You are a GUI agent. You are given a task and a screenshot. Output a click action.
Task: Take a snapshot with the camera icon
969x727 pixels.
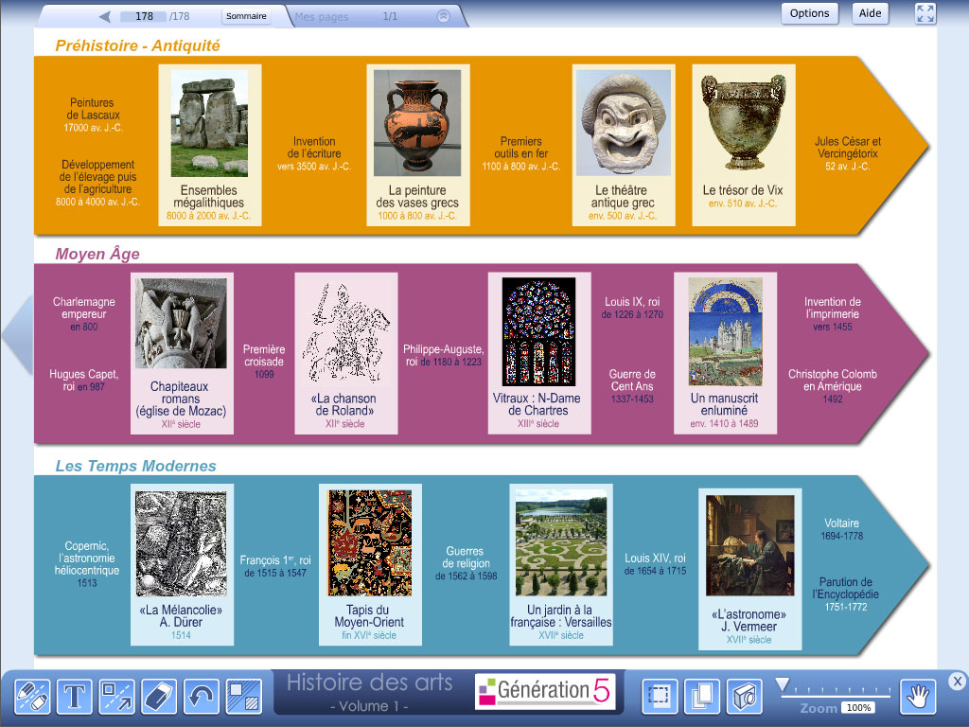(744, 697)
